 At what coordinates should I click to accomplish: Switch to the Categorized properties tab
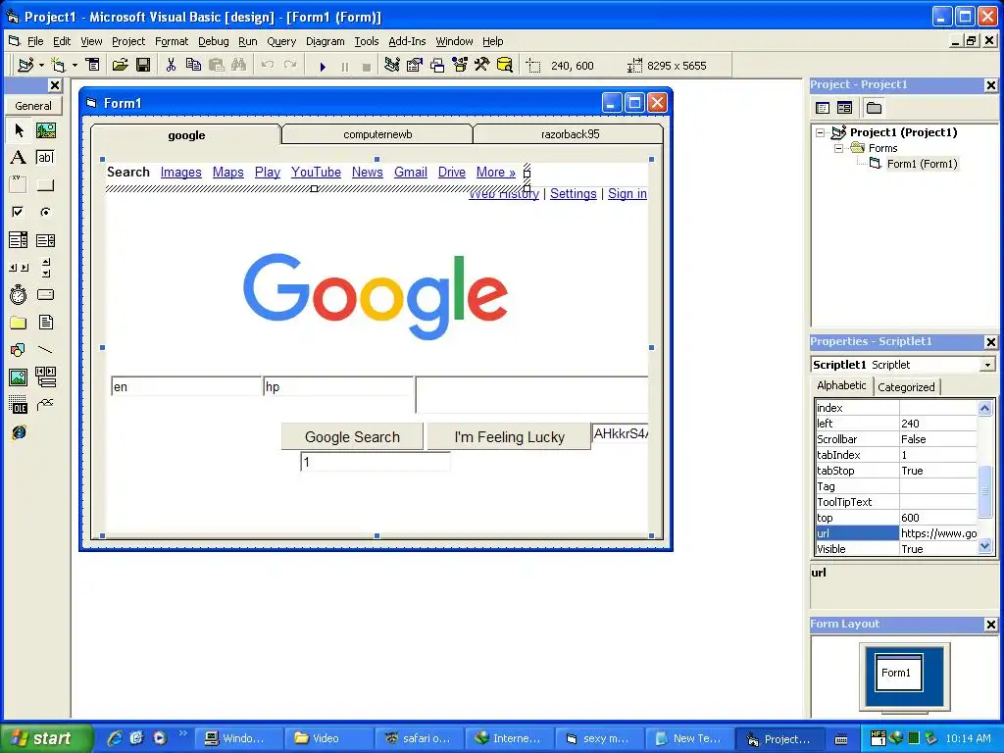pos(906,386)
